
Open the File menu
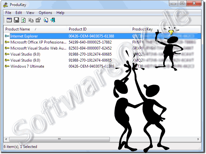8,13
